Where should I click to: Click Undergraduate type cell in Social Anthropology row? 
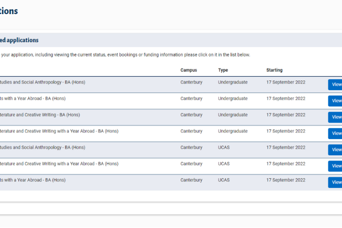click(233, 82)
